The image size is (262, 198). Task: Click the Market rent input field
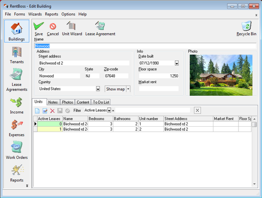click(159, 89)
